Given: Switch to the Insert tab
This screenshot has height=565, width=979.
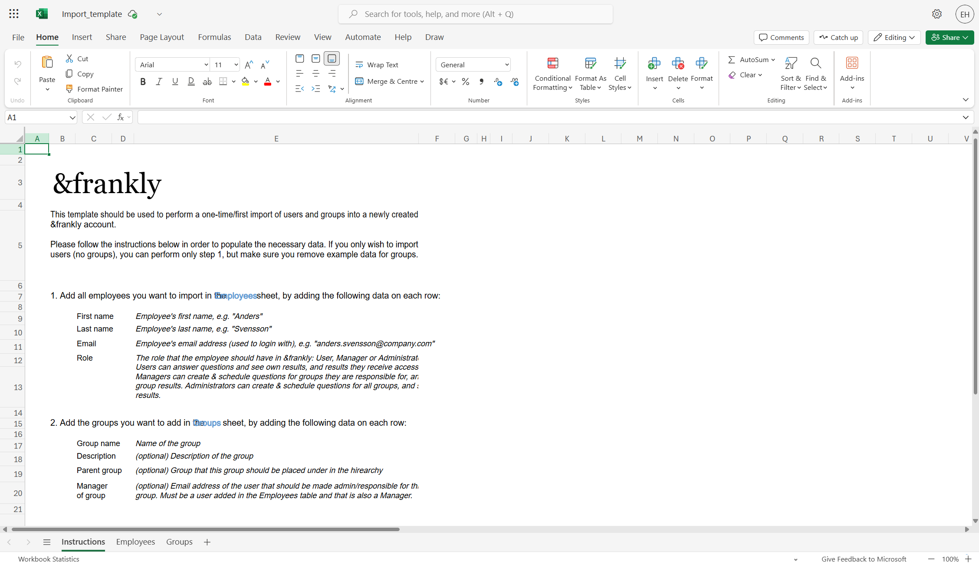Looking at the screenshot, I should coord(82,37).
